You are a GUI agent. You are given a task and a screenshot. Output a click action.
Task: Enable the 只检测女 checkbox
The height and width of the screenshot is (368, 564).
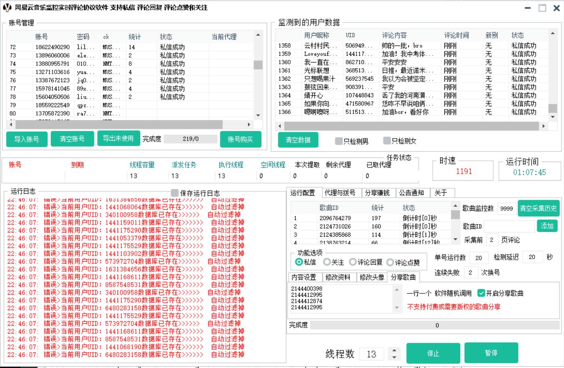click(387, 141)
